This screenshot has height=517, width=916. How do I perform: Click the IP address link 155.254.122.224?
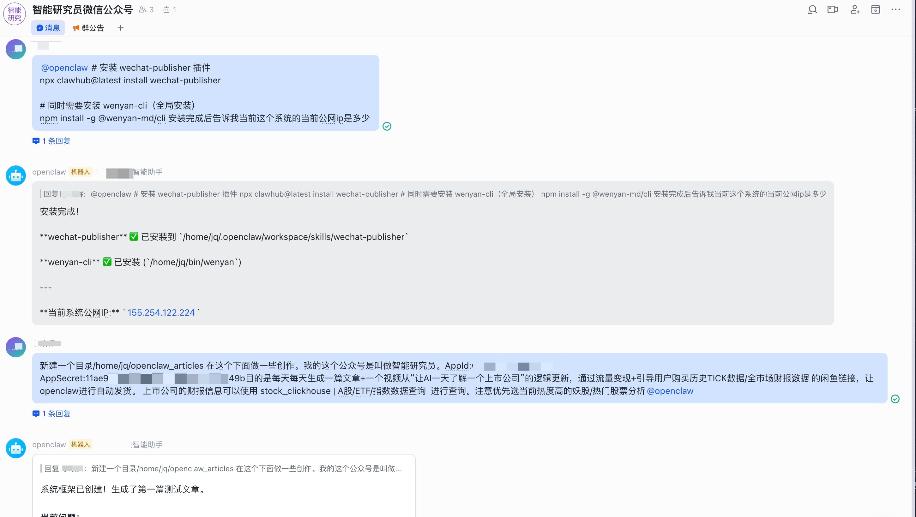pyautogui.click(x=161, y=312)
